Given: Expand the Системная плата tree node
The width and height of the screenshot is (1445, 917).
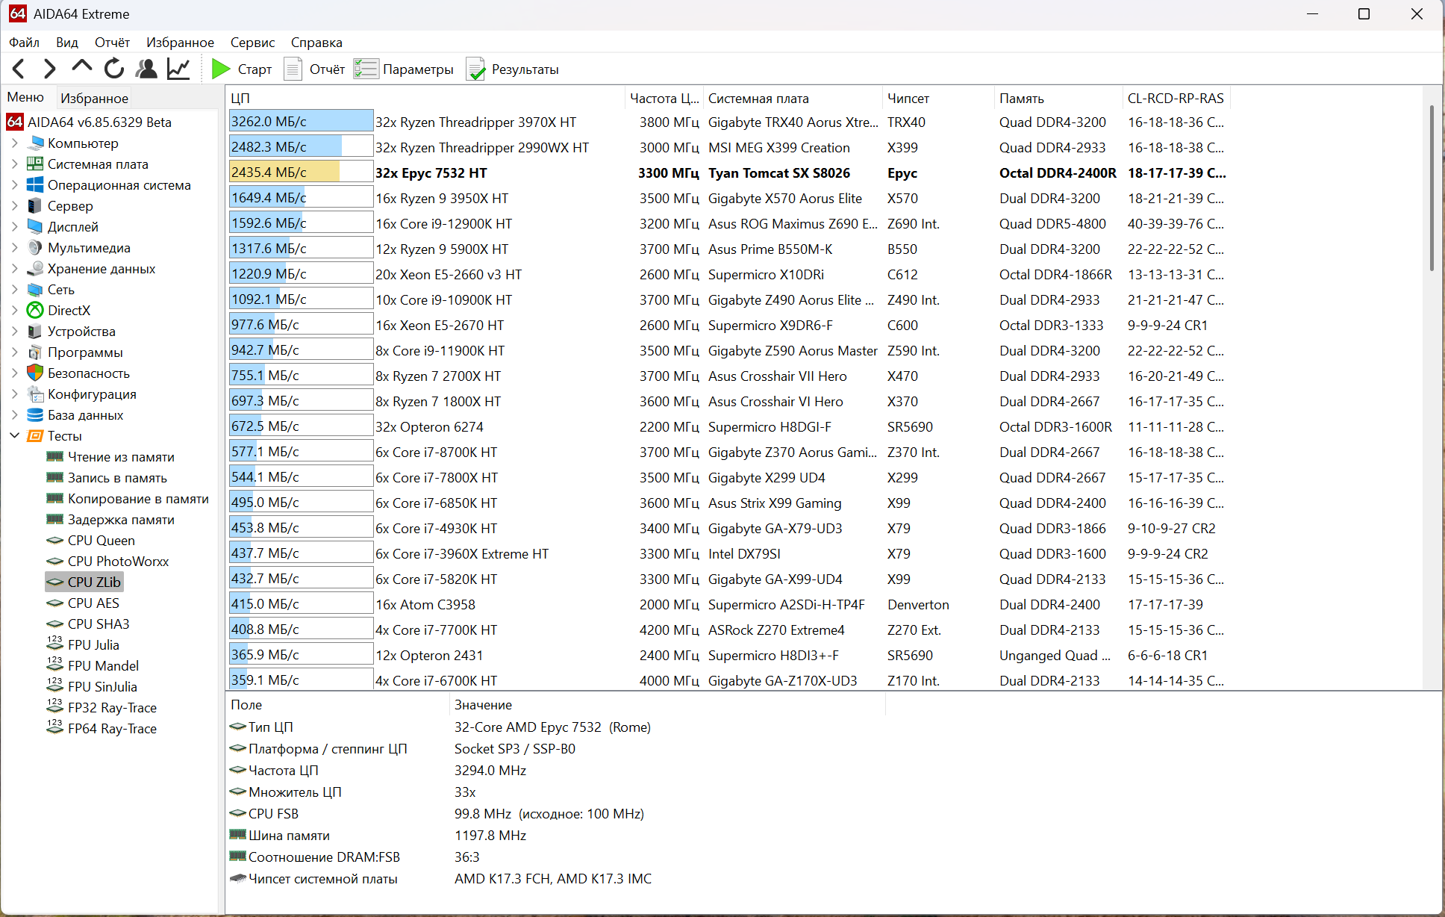Looking at the screenshot, I should (x=15, y=164).
